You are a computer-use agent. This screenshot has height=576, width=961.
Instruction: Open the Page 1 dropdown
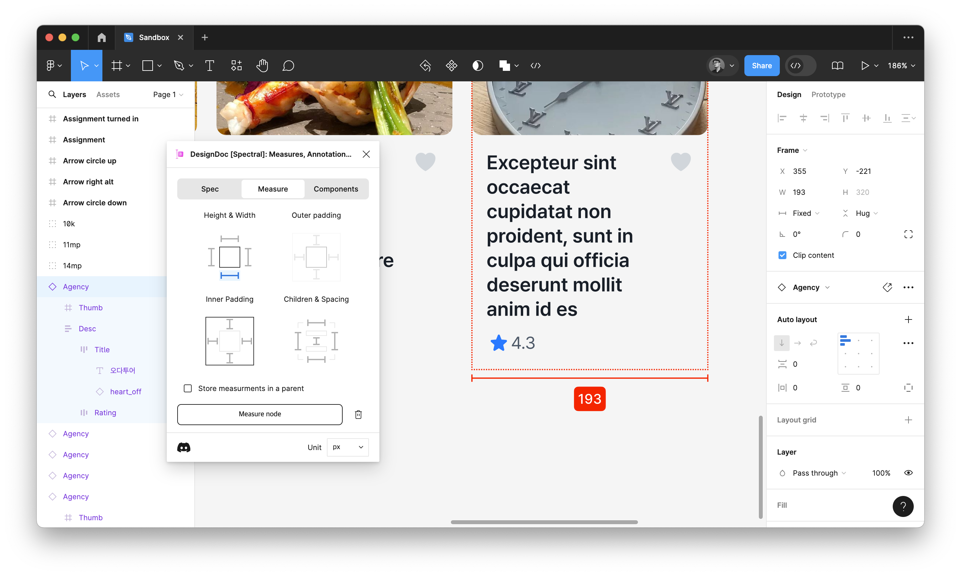click(168, 94)
